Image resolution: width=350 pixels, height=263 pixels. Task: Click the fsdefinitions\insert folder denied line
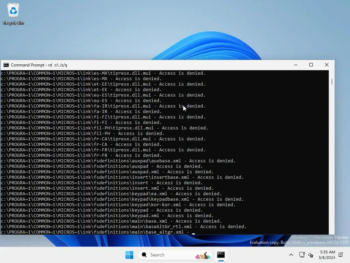click(102, 183)
